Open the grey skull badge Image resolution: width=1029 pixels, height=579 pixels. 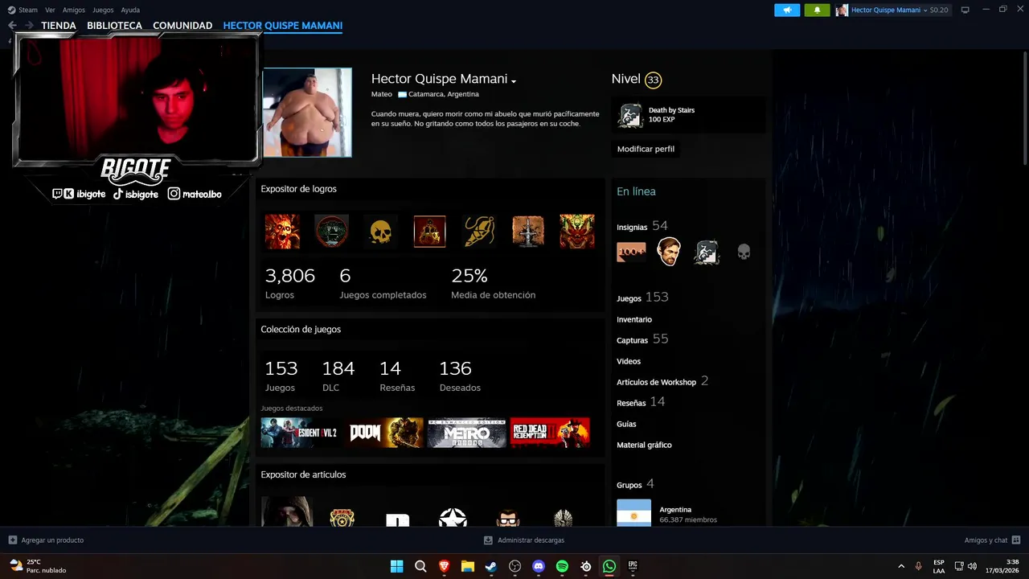tap(744, 253)
